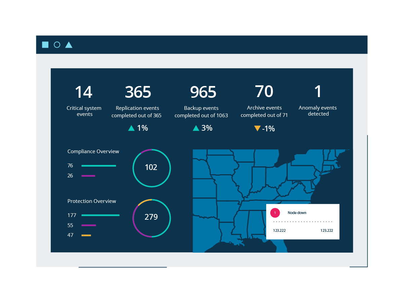Open the 965 backup events metric
Screen dimensions: 404x303
click(x=203, y=92)
